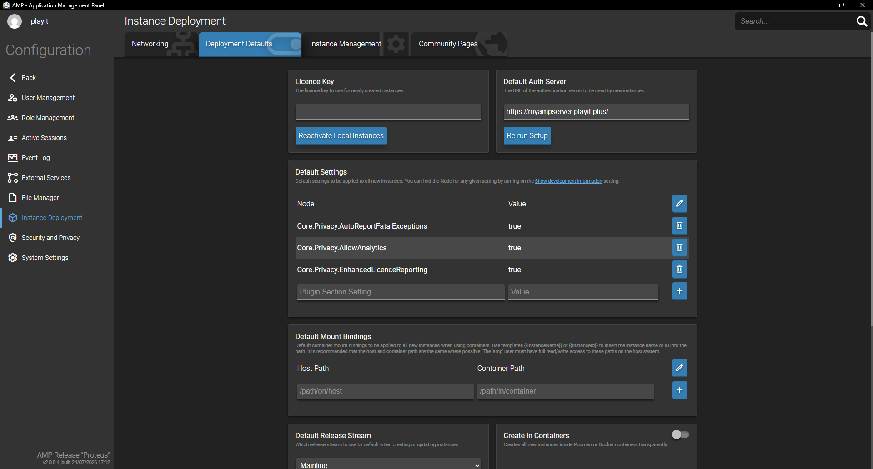
Task: Switch to Community Pages tab
Action: (459, 44)
